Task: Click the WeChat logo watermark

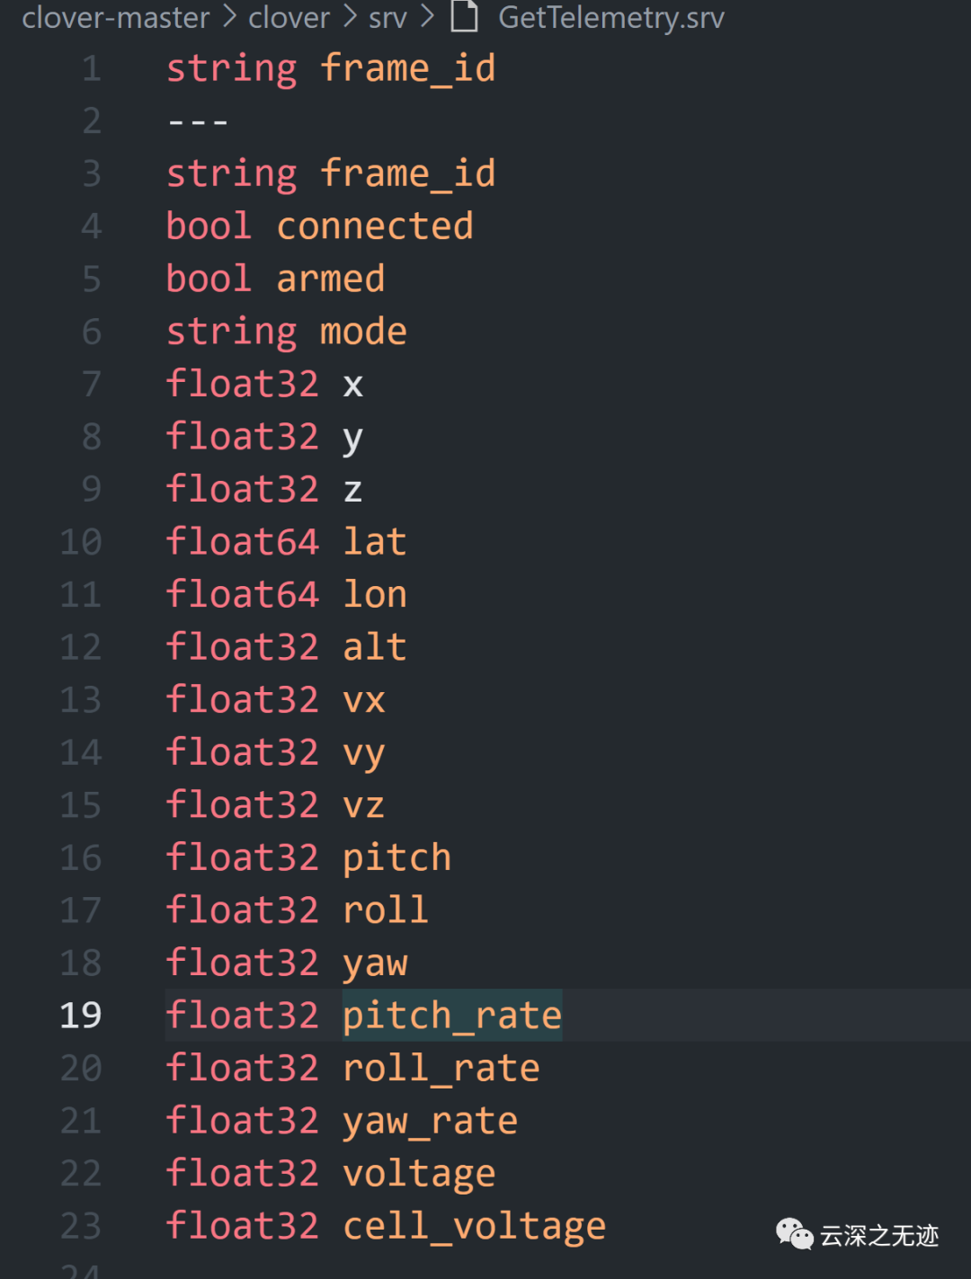Action: [794, 1234]
